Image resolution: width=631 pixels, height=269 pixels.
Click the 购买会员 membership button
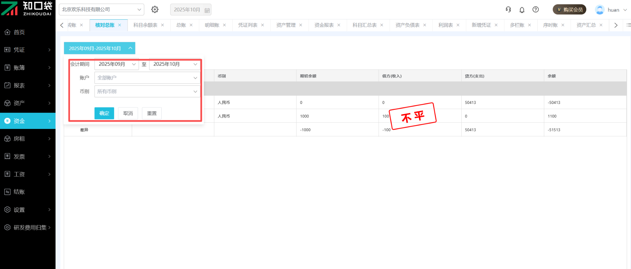coord(570,10)
